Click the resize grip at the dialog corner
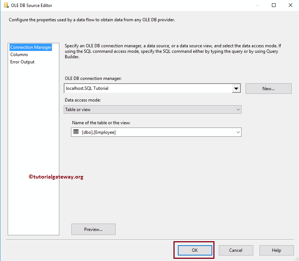 tap(296, 259)
